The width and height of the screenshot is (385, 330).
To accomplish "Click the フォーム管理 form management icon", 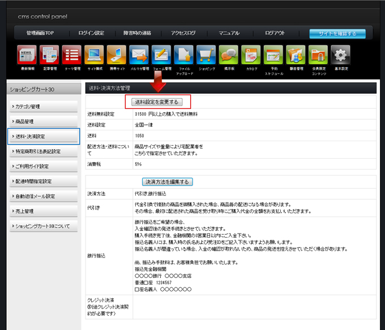I will (x=161, y=56).
